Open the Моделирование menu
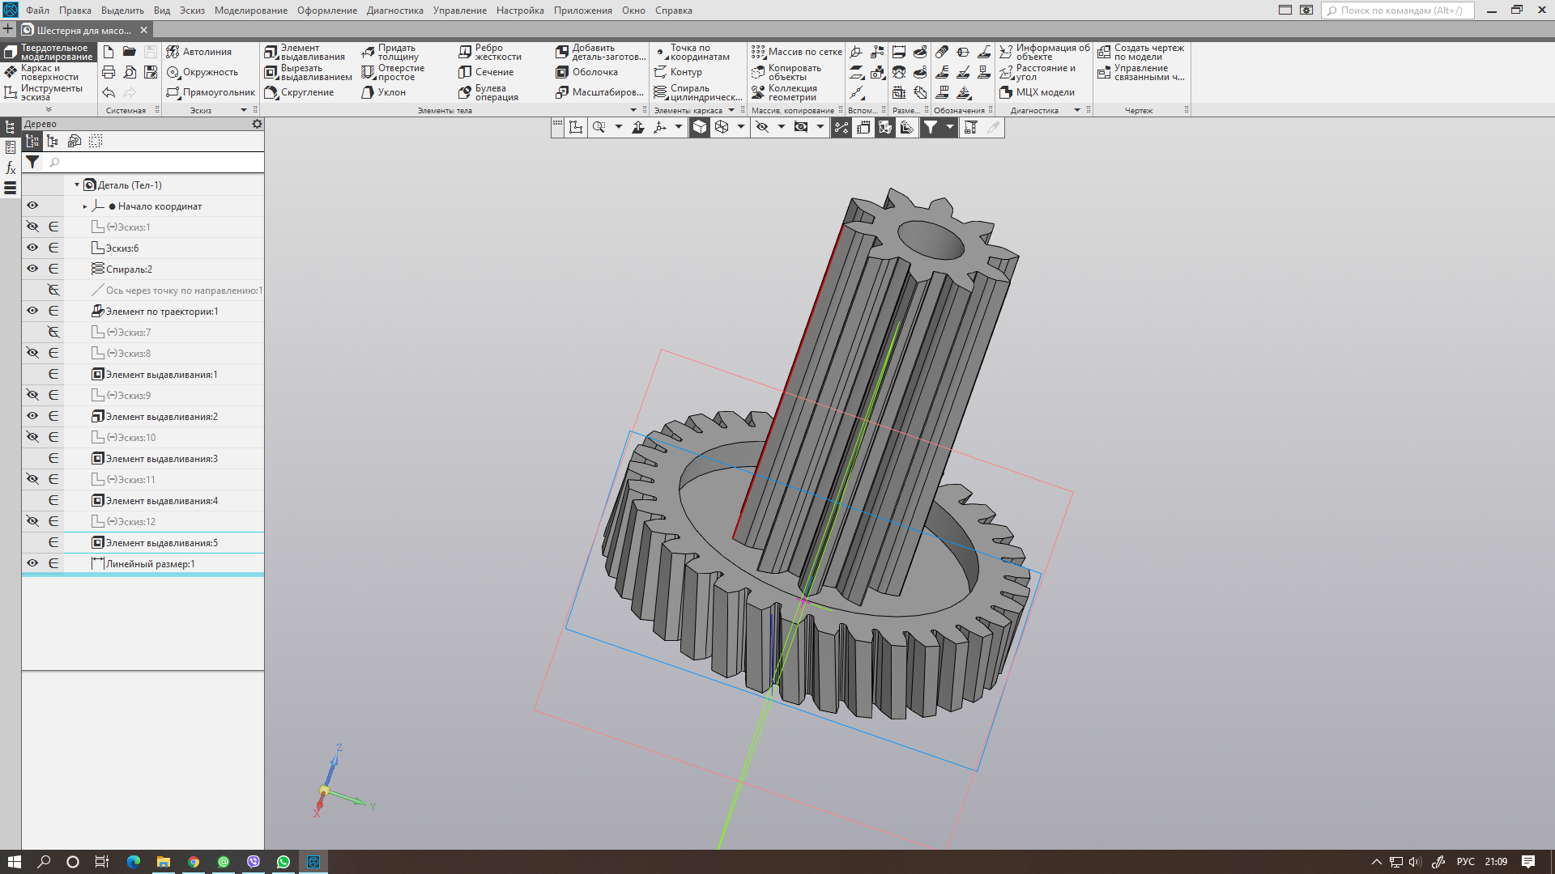 tap(250, 11)
